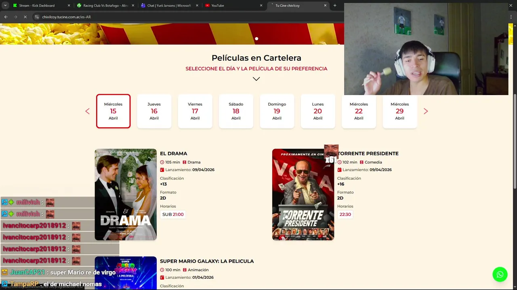Click the genre icon next to Animación

click(185, 270)
